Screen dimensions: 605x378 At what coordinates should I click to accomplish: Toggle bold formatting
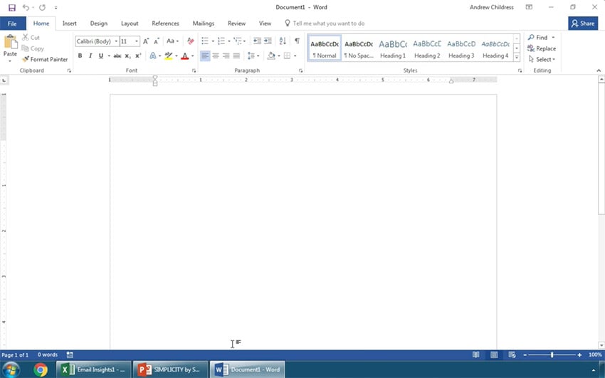(x=80, y=56)
